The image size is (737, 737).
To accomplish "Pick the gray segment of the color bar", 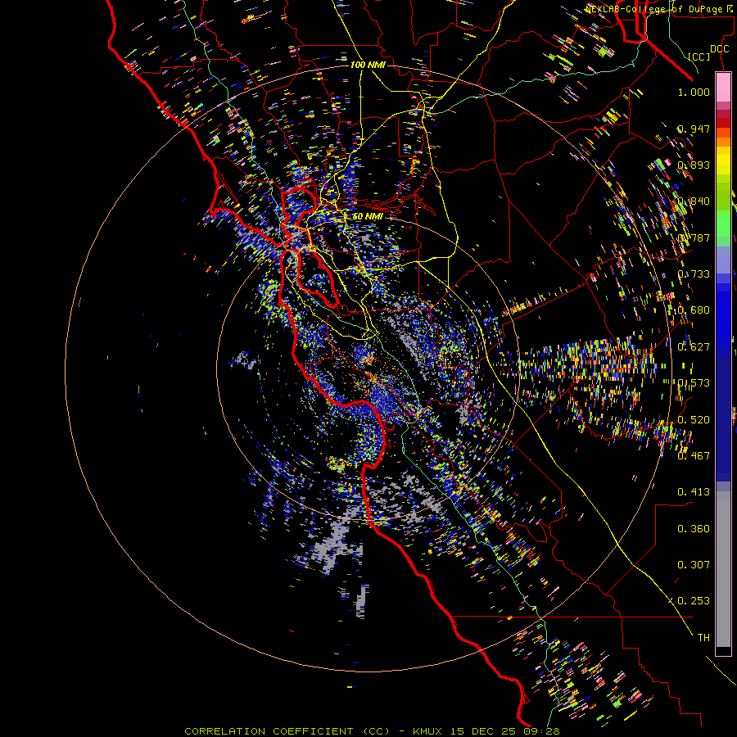I will tap(723, 569).
